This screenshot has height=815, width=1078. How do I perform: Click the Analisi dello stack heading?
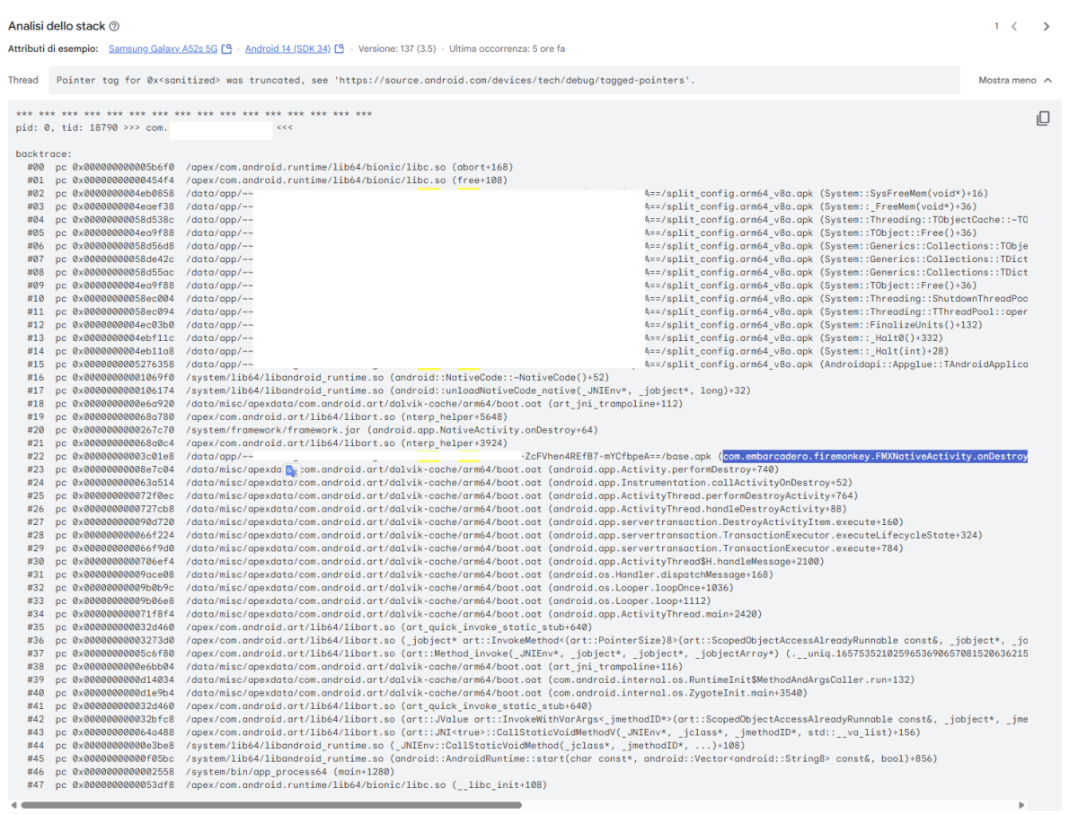[56, 27]
